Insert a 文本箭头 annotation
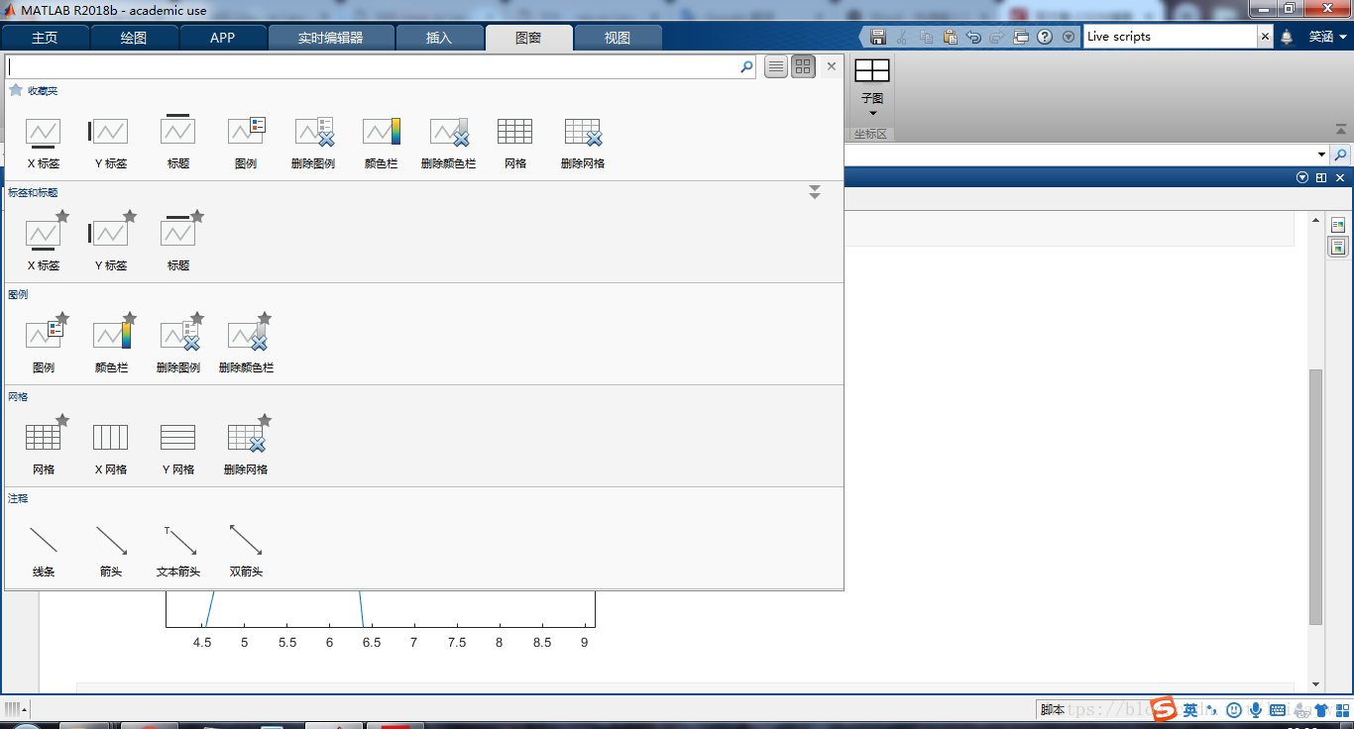This screenshot has width=1354, height=729. pyautogui.click(x=178, y=551)
